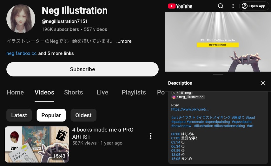The height and width of the screenshot is (166, 271).
Task: Tap the Open App button
Action: [x=254, y=6]
